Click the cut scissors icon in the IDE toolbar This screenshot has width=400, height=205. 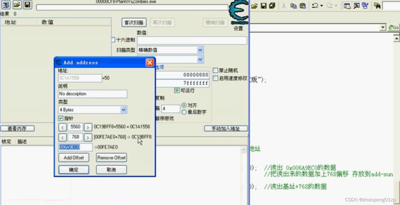coord(284,6)
